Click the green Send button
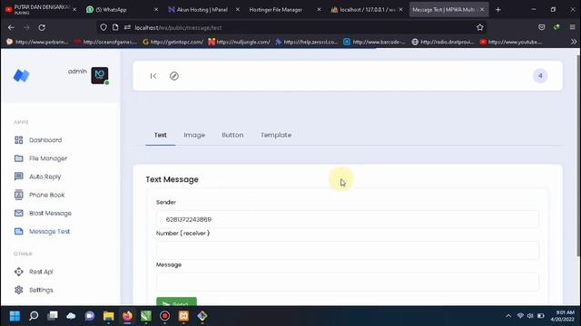This screenshot has width=581, height=326. click(x=176, y=302)
